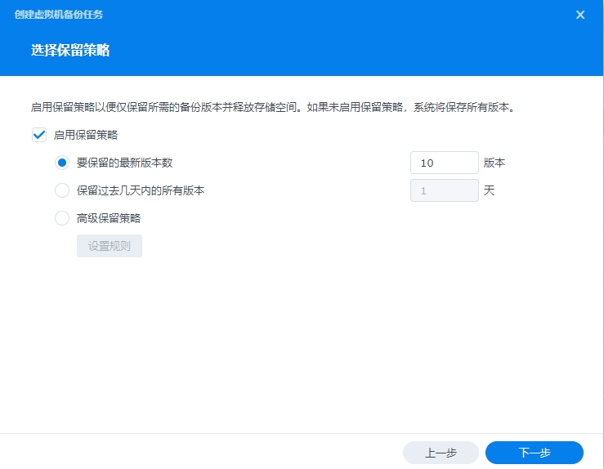Click the 选择保留策略 page heading
Viewport: 604px width, 469px height.
[x=70, y=51]
